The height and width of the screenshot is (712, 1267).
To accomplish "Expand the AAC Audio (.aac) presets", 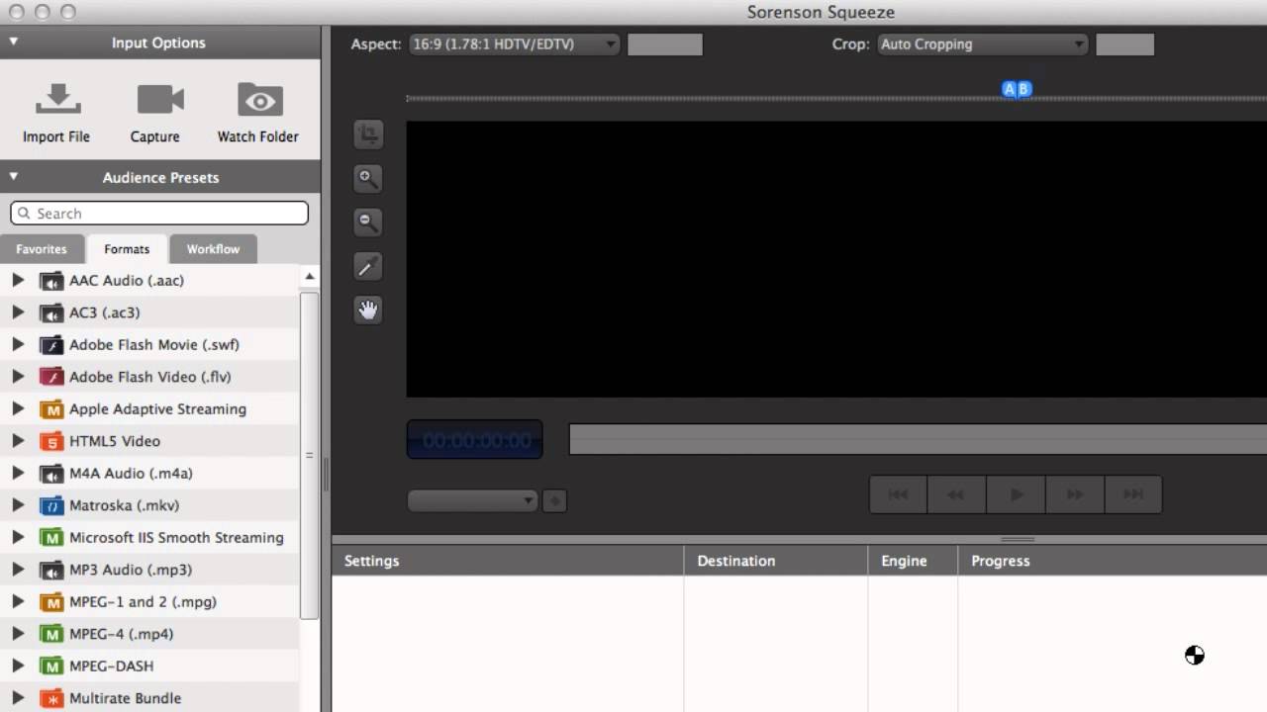I will click(18, 281).
